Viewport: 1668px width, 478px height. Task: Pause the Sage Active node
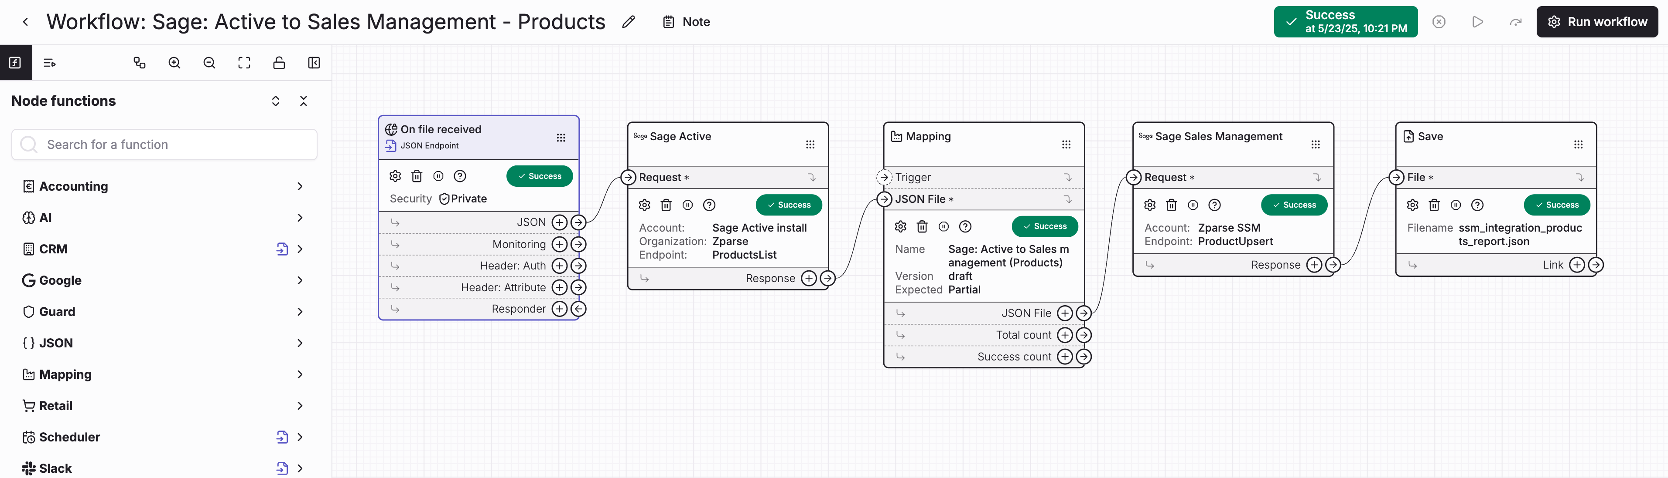coord(688,205)
